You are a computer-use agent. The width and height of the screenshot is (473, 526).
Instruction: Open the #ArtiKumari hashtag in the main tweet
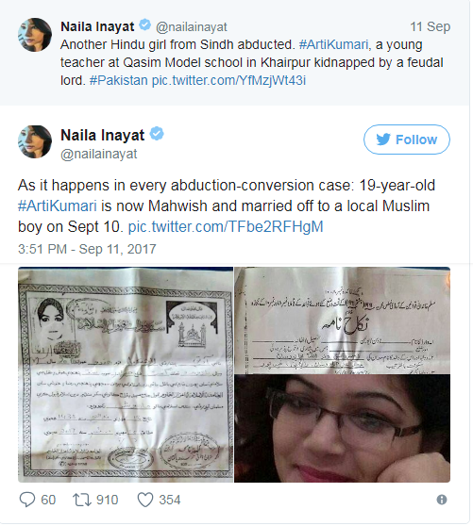(x=58, y=205)
